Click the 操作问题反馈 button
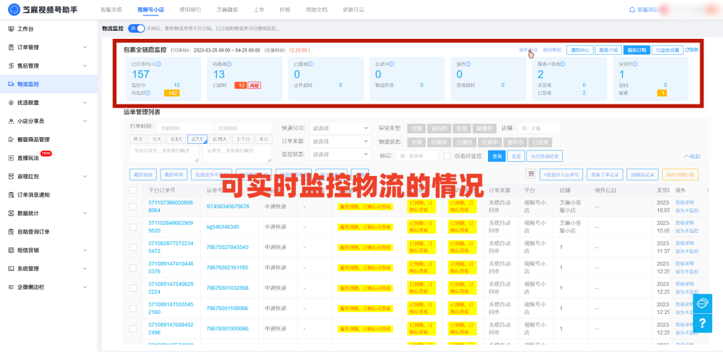723x352 pixels. click(x=680, y=174)
